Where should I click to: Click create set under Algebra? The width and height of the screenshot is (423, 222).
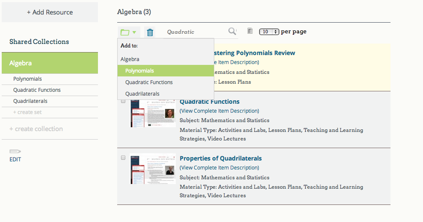tap(27, 112)
